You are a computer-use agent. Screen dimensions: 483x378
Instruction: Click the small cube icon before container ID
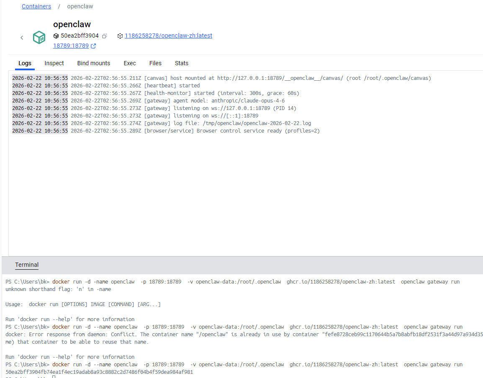pyautogui.click(x=56, y=36)
